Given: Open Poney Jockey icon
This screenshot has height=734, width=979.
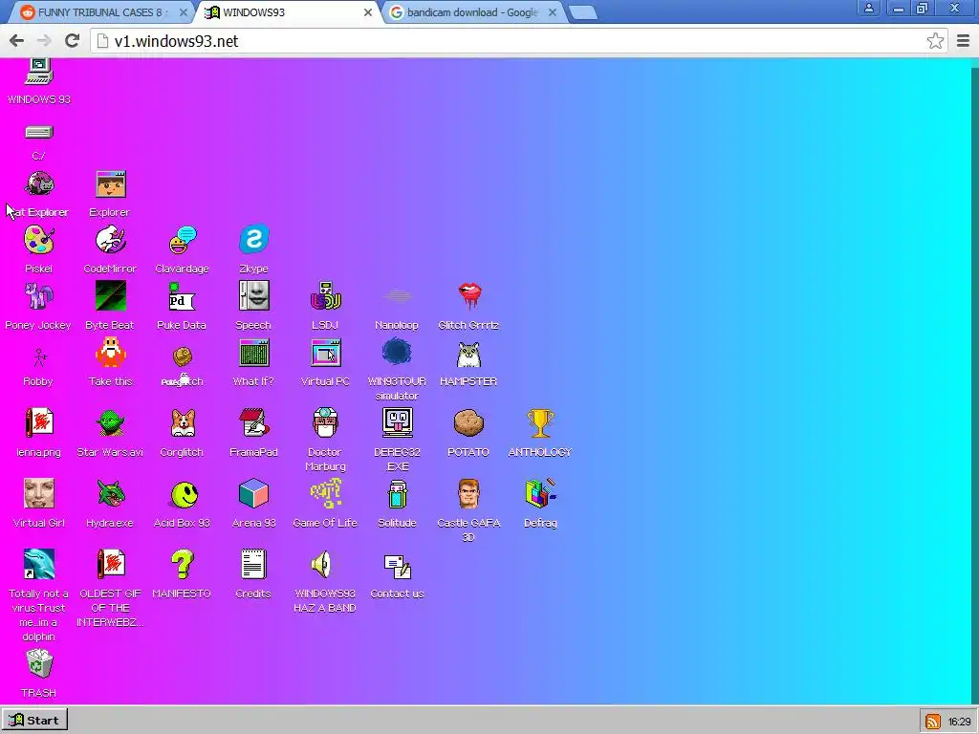Looking at the screenshot, I should click(x=38, y=296).
